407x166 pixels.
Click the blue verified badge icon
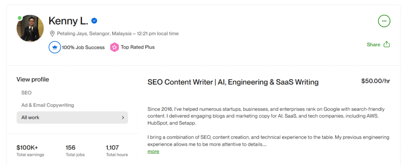coord(95,21)
